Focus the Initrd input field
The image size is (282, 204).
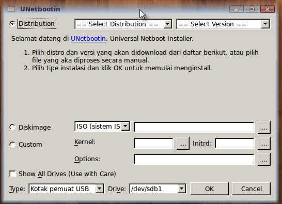point(234,144)
